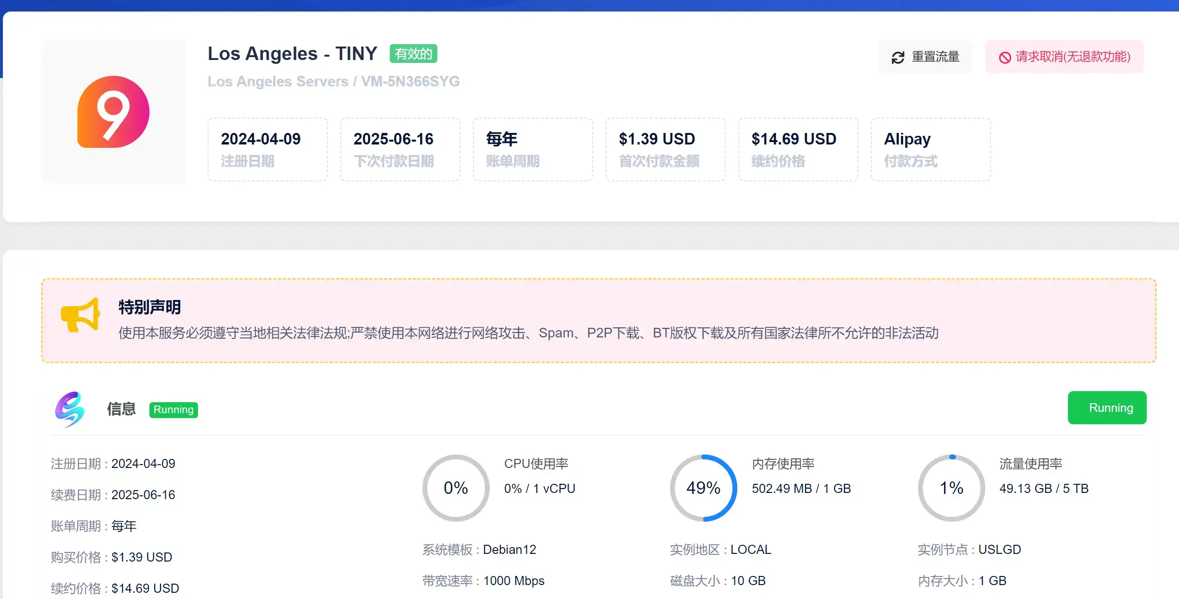The width and height of the screenshot is (1179, 599).
Task: Open the VM-5N366SYG server link
Action: (x=410, y=82)
